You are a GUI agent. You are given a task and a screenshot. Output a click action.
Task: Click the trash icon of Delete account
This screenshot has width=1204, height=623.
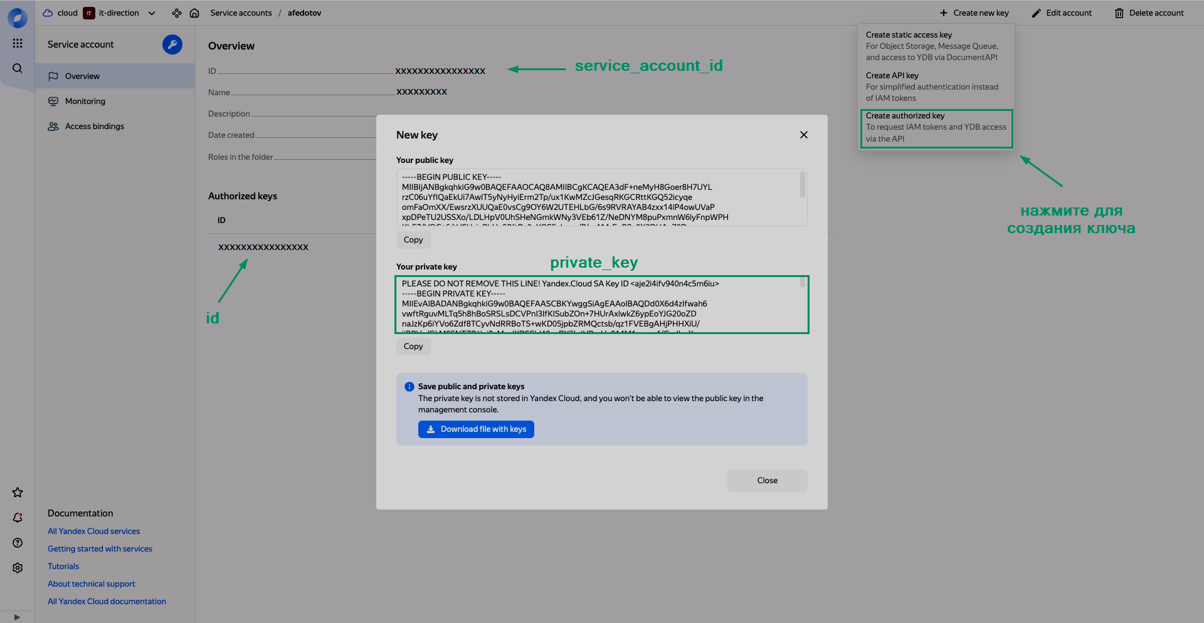coord(1119,13)
